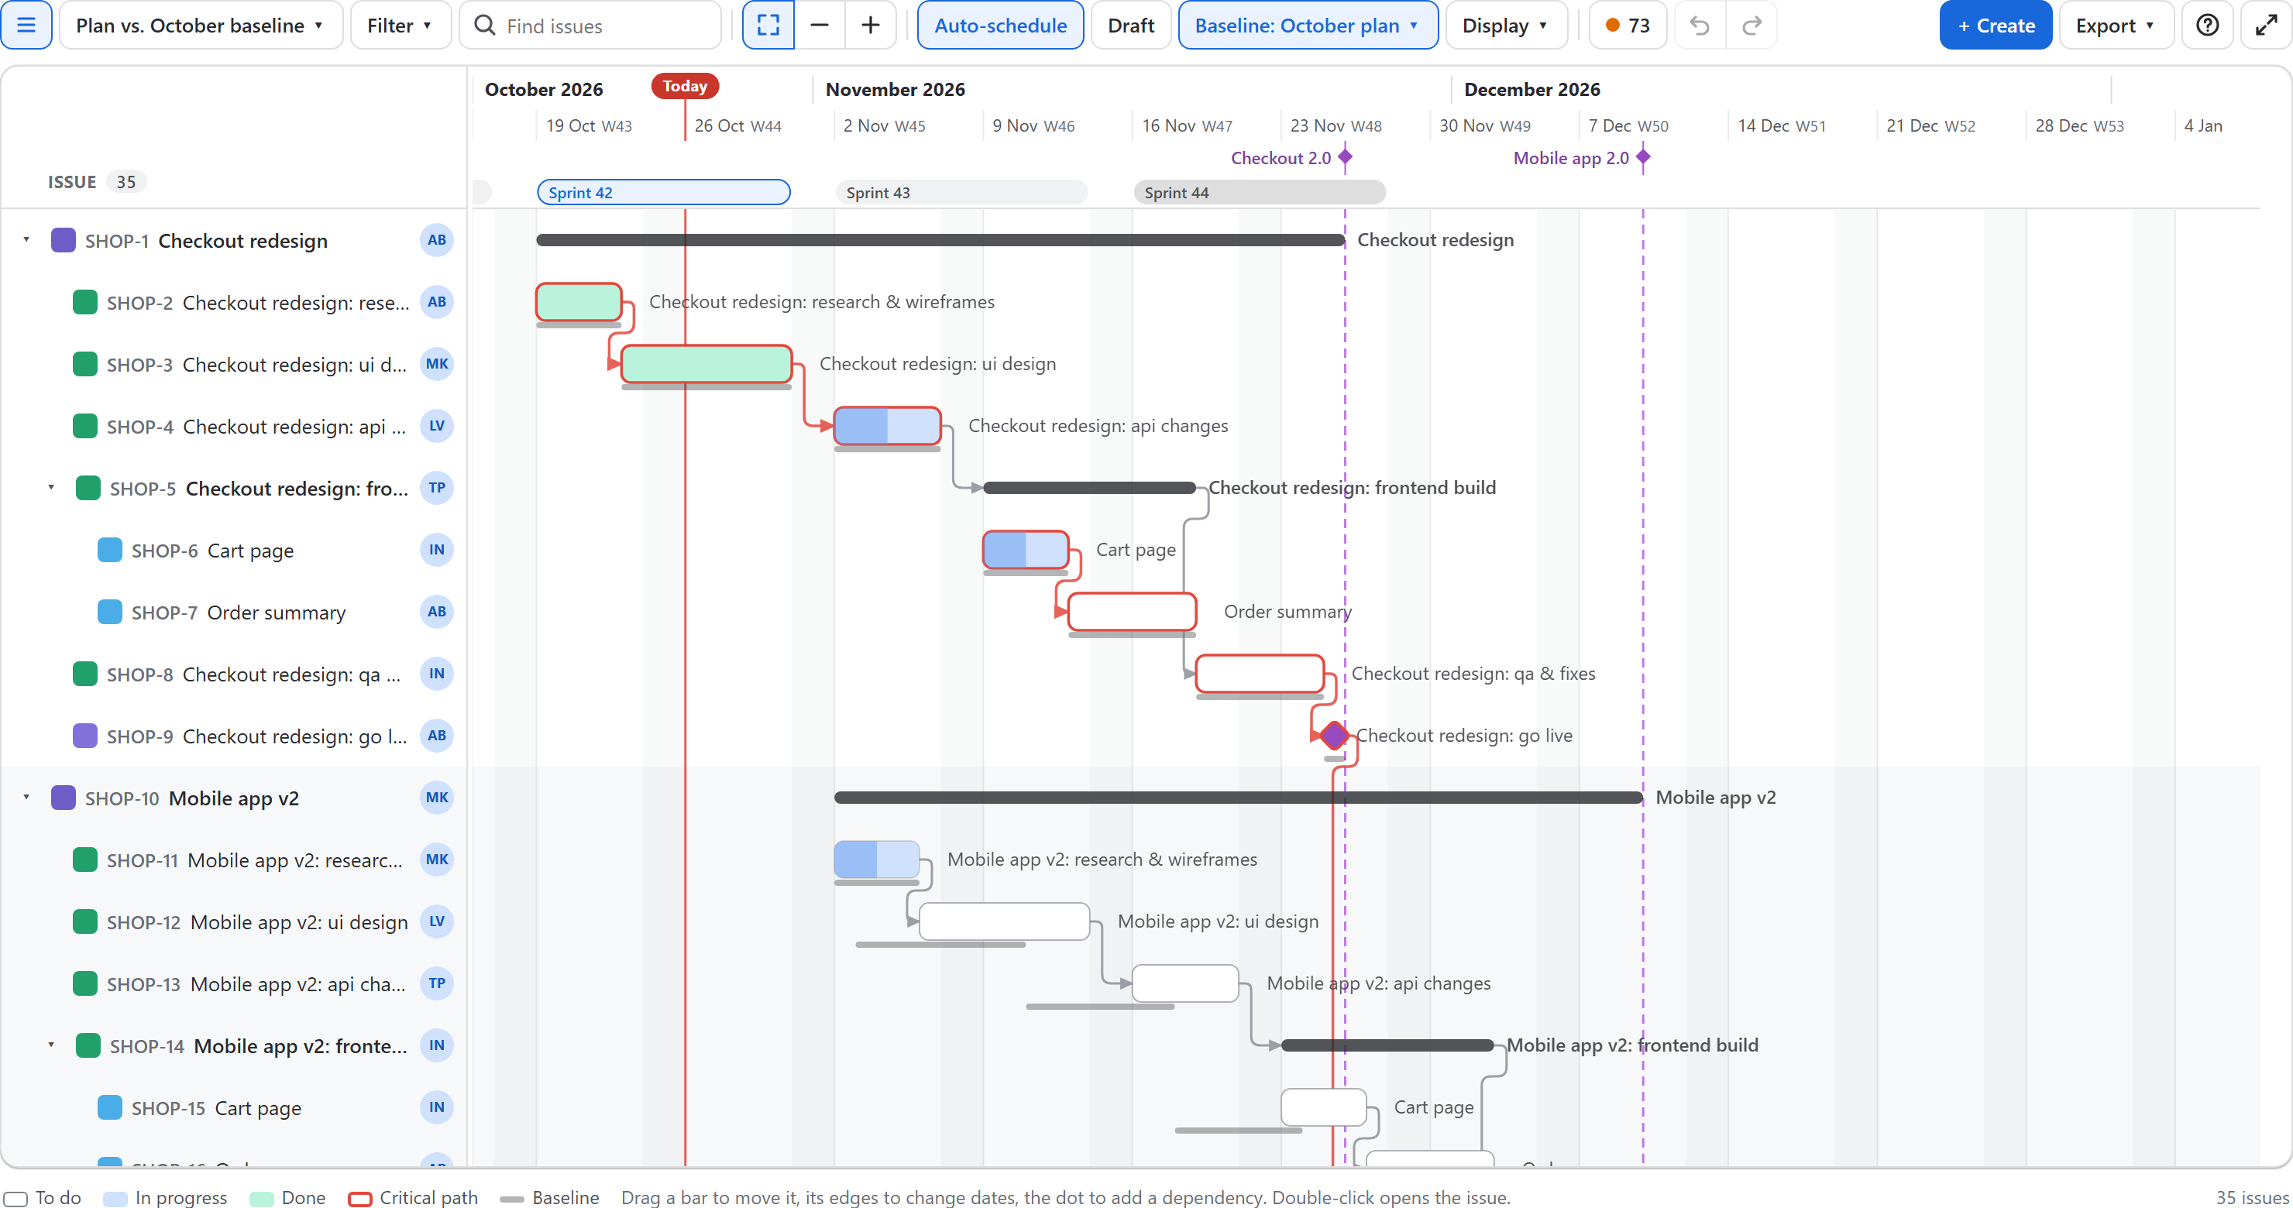Click the Today marker
Image resolution: width=2293 pixels, height=1208 pixels.
click(x=685, y=86)
